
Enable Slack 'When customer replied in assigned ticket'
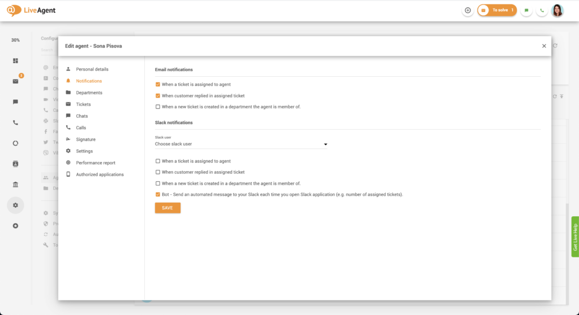(158, 172)
